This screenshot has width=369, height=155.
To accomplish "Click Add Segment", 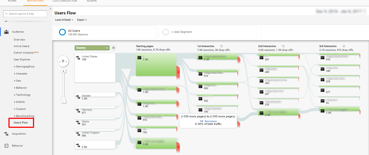I will 182,32.
